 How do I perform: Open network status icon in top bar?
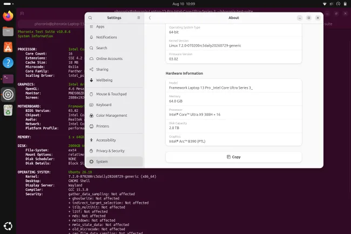pos(325,4)
